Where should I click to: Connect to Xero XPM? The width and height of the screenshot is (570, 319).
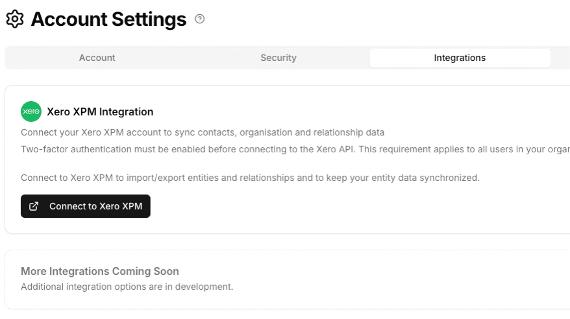[86, 206]
